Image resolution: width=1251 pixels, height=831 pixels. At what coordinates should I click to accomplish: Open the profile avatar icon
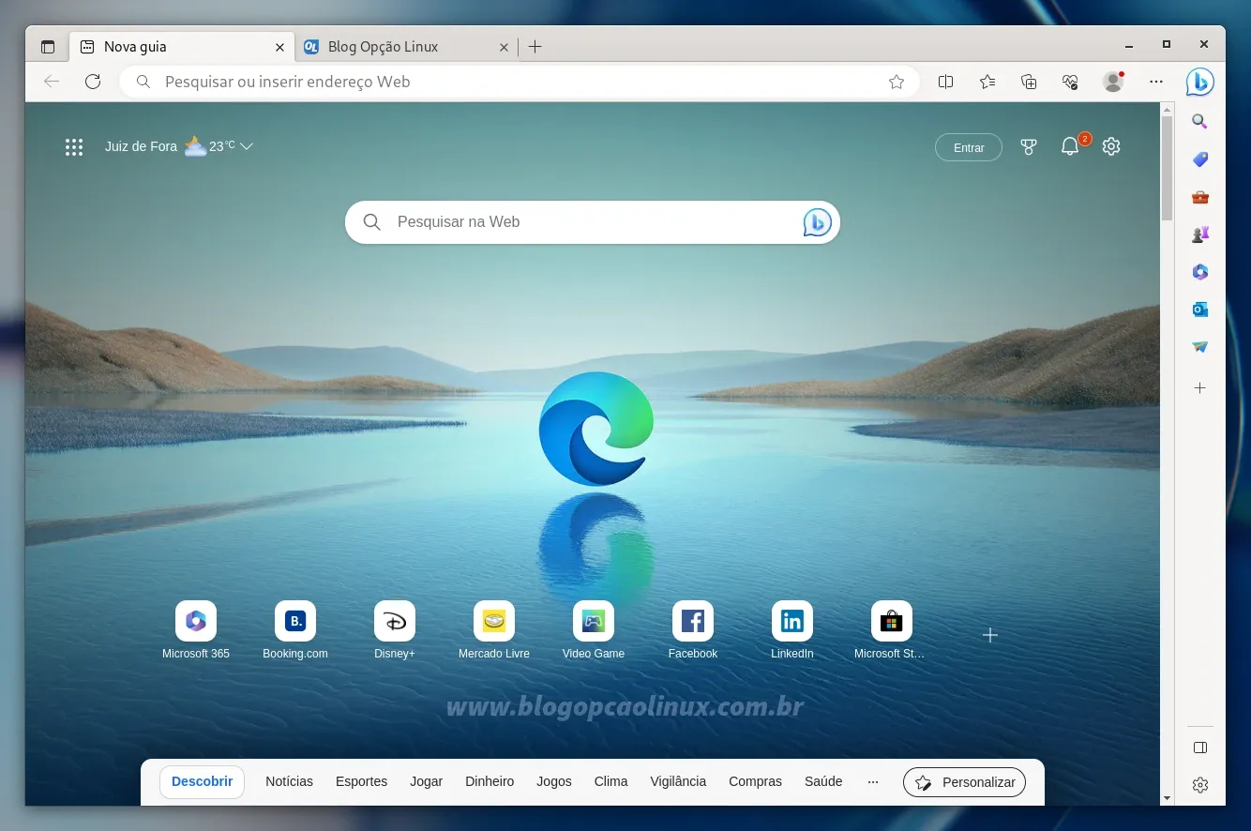point(1113,82)
